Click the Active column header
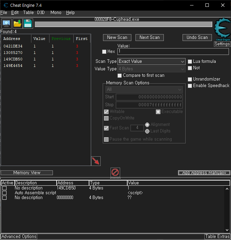The height and width of the screenshot is (240, 231). [x=8, y=183]
